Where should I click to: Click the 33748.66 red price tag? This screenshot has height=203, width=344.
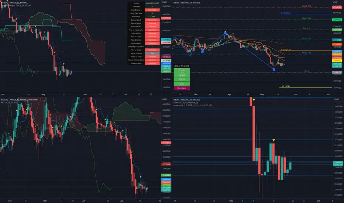(x=166, y=164)
